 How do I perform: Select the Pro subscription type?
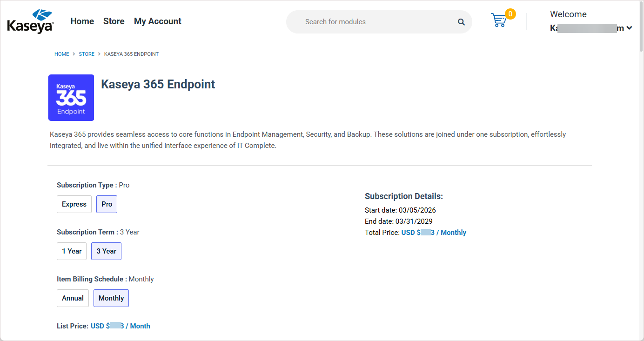107,204
